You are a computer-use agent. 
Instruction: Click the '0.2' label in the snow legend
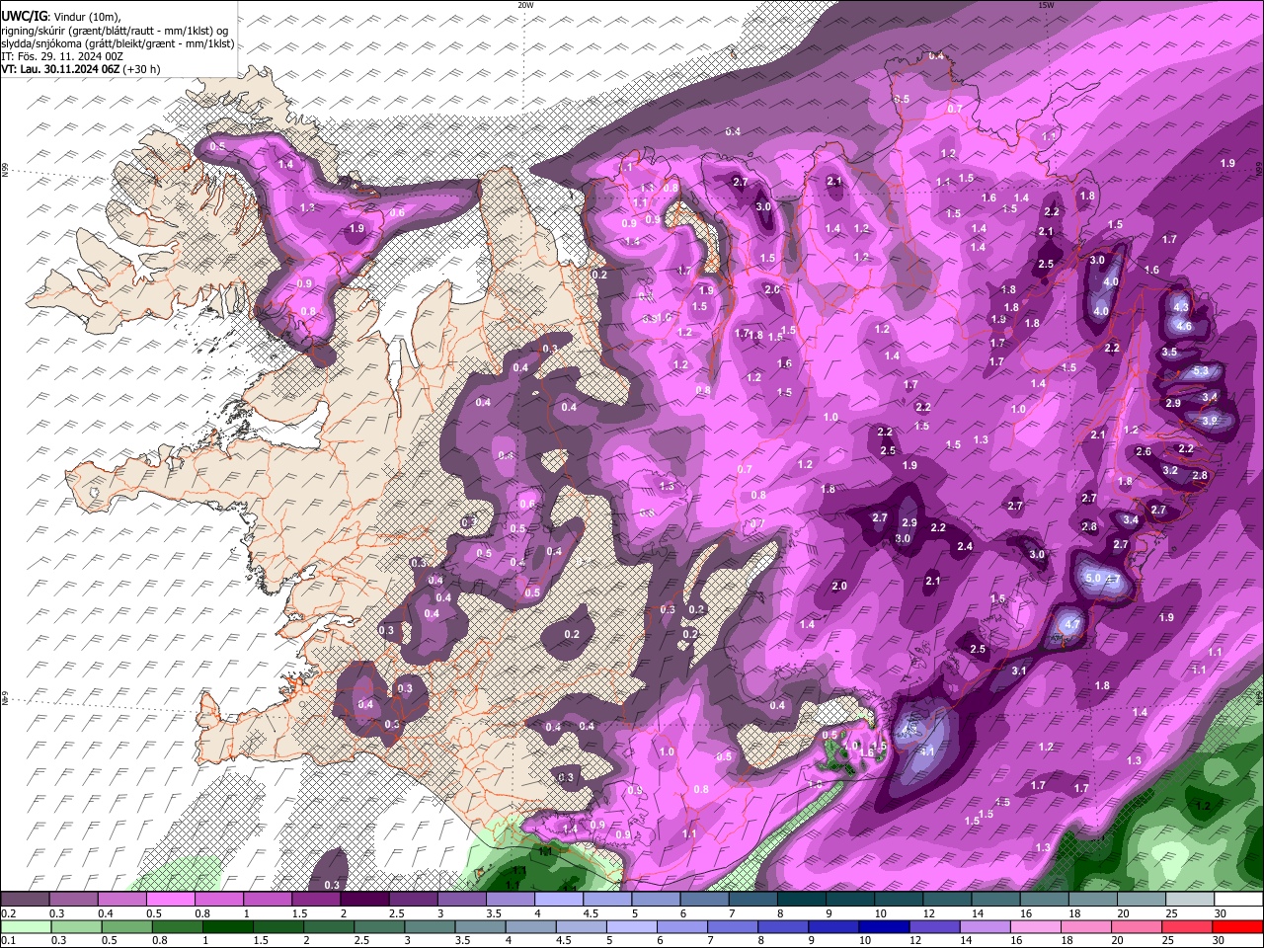(x=7, y=912)
